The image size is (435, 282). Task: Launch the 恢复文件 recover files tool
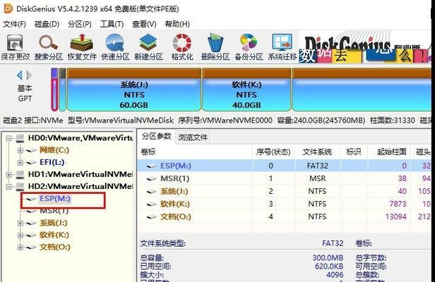pos(82,47)
